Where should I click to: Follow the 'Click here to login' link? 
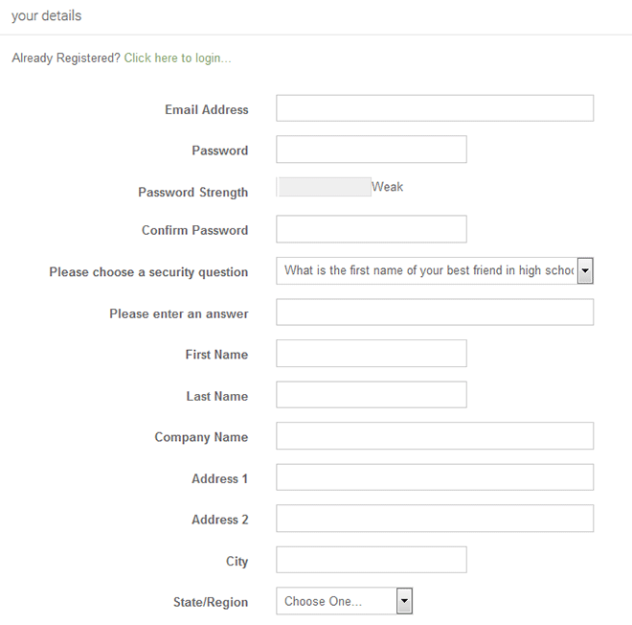tap(177, 58)
